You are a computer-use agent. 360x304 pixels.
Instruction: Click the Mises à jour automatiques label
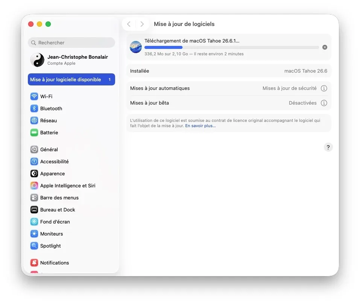160,88
